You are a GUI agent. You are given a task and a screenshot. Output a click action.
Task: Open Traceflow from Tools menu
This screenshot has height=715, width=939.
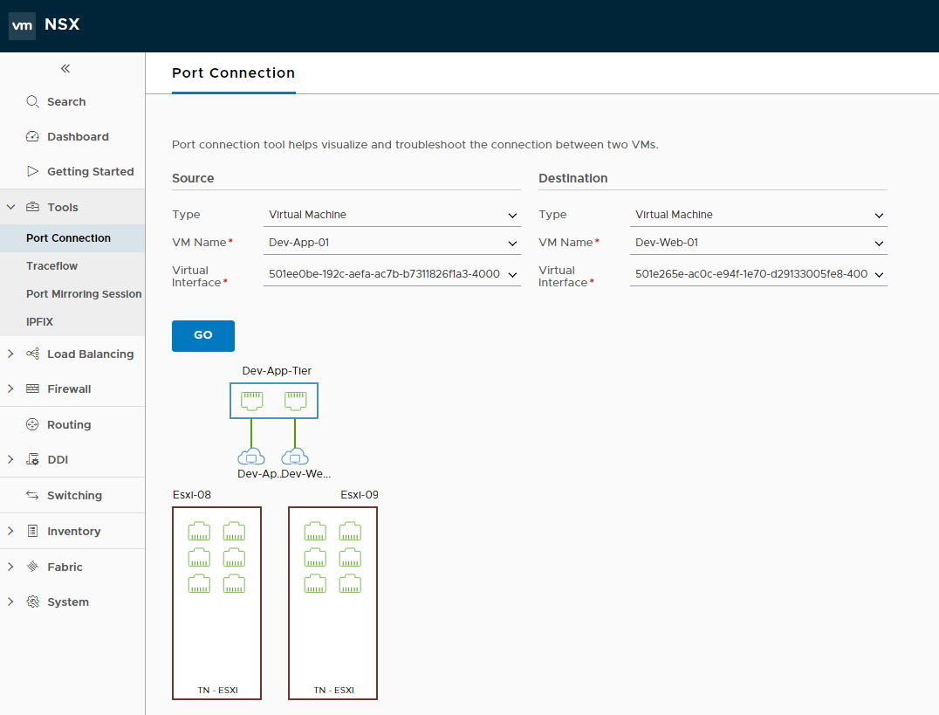(52, 266)
